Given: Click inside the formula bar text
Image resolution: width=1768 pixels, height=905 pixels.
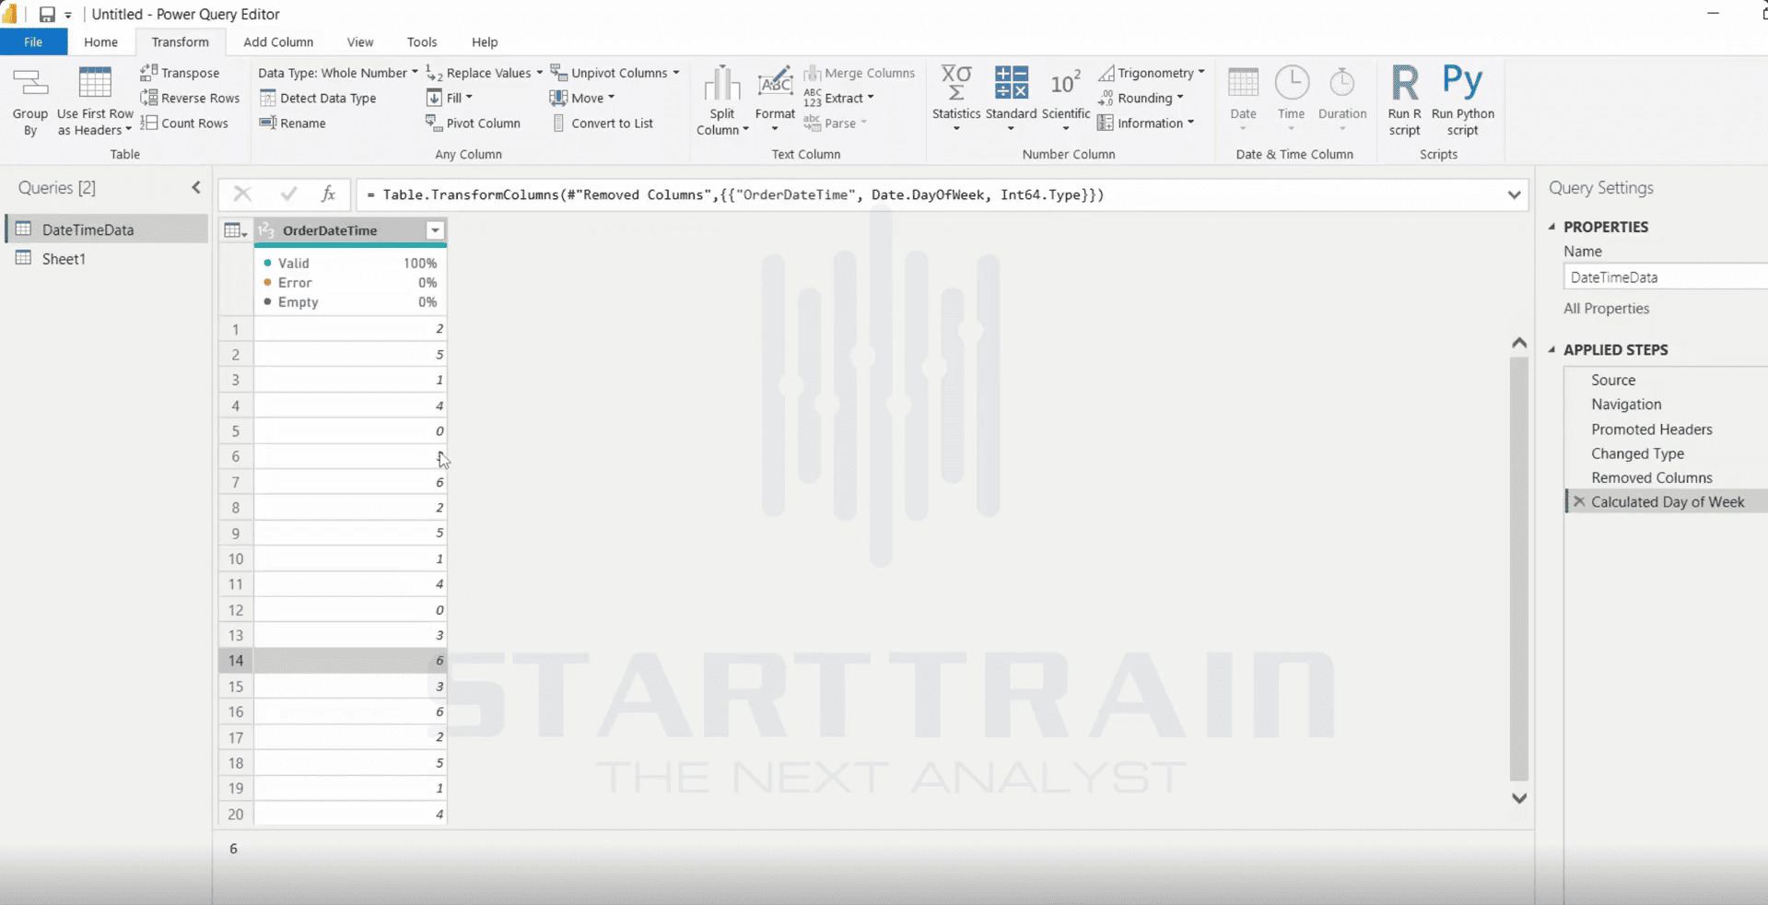Looking at the screenshot, I should (734, 194).
